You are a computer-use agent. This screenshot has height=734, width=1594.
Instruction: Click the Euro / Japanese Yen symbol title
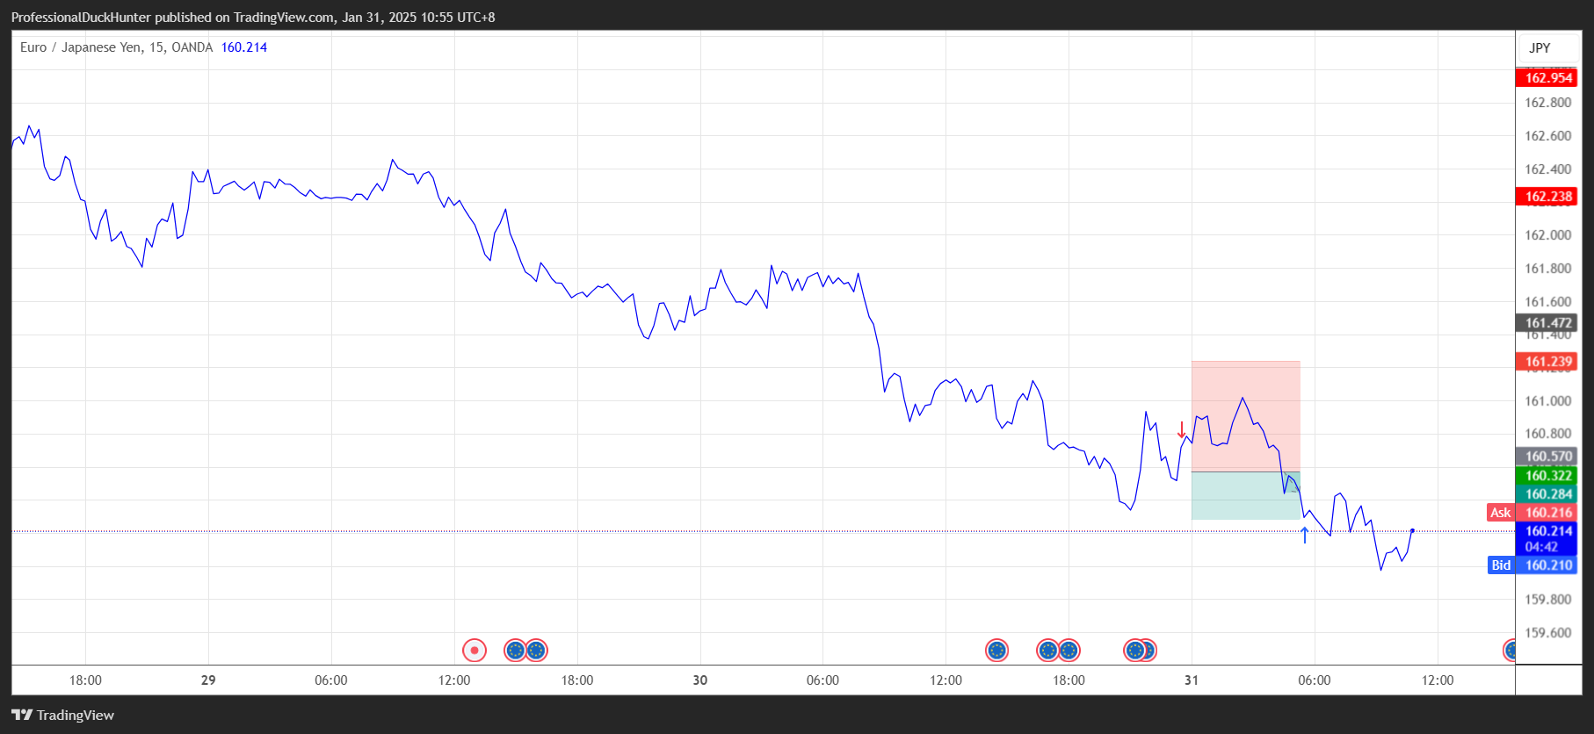point(81,47)
